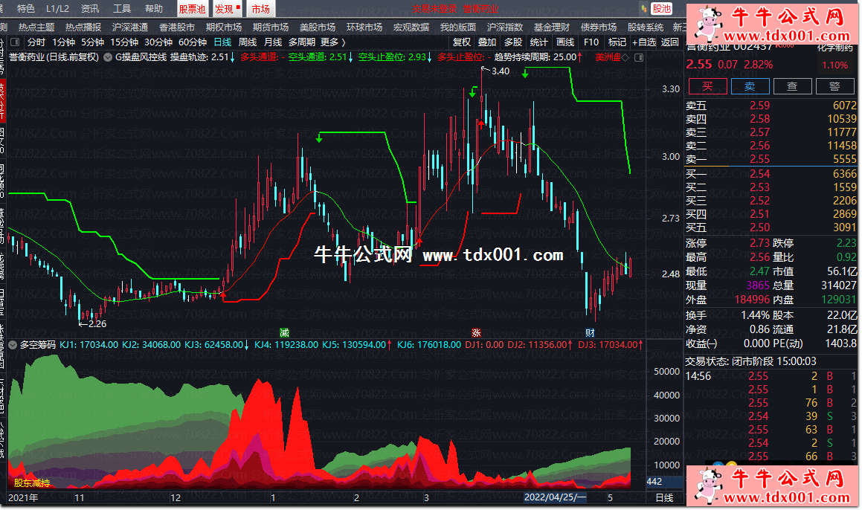The height and width of the screenshot is (510, 862).
Task: Select the 30分钟 period
Action: coord(158,42)
